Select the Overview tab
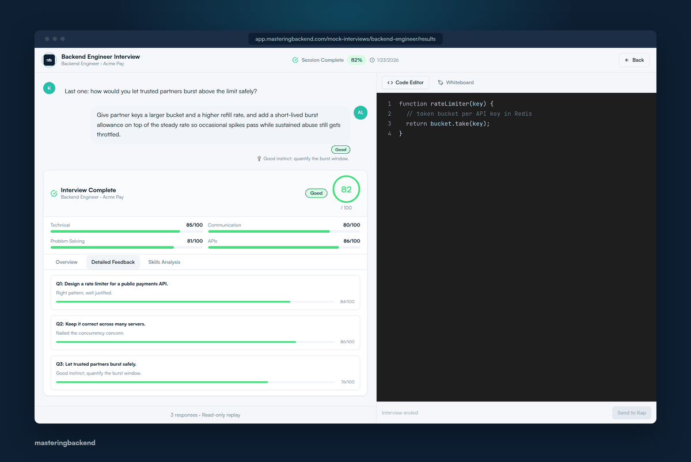This screenshot has width=691, height=462. pos(67,262)
